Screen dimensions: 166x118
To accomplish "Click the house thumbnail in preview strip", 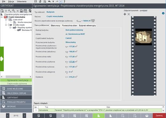I will click(x=144, y=37).
